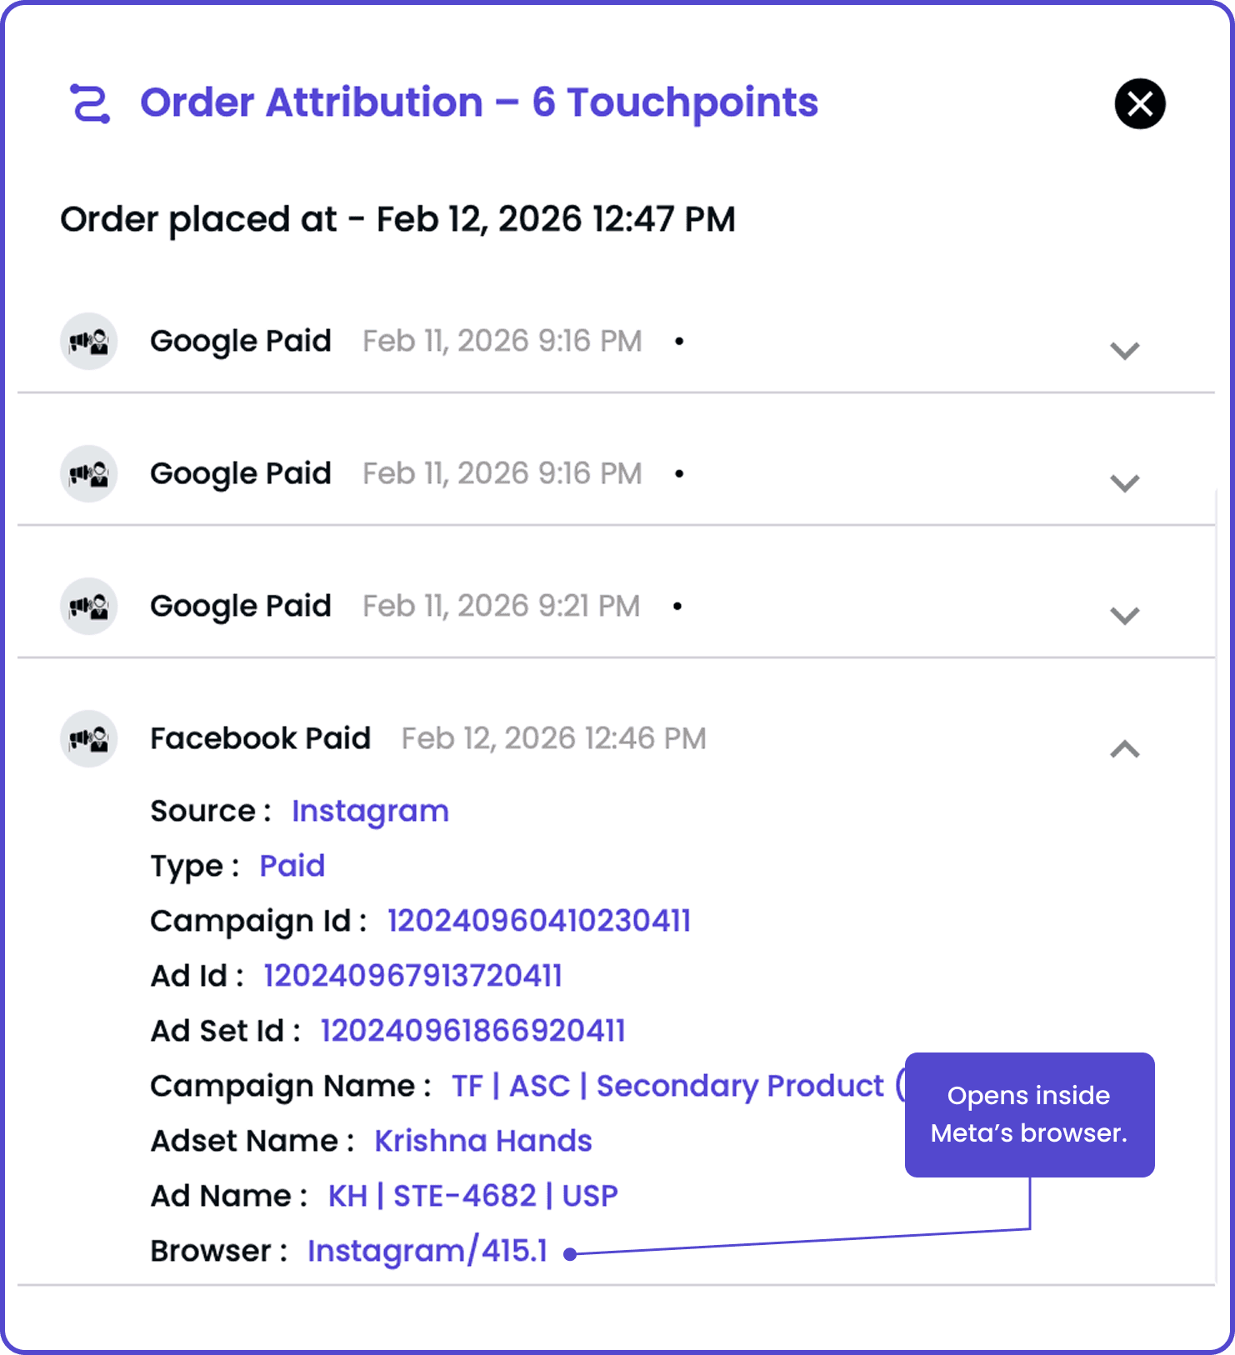Click the Facebook Paid row title
This screenshot has height=1355, width=1235.
coord(260,738)
